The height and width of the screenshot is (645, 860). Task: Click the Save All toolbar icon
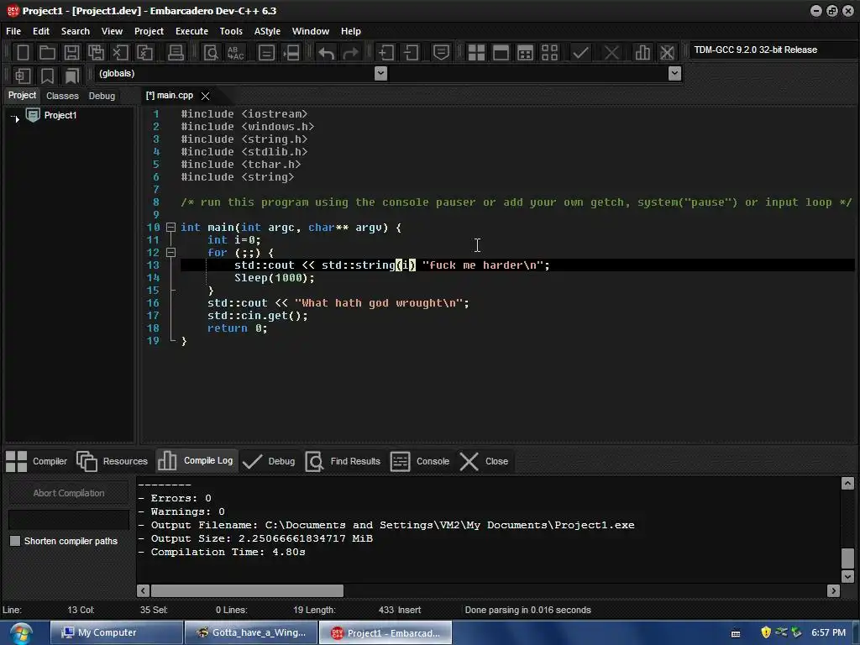tap(96, 53)
